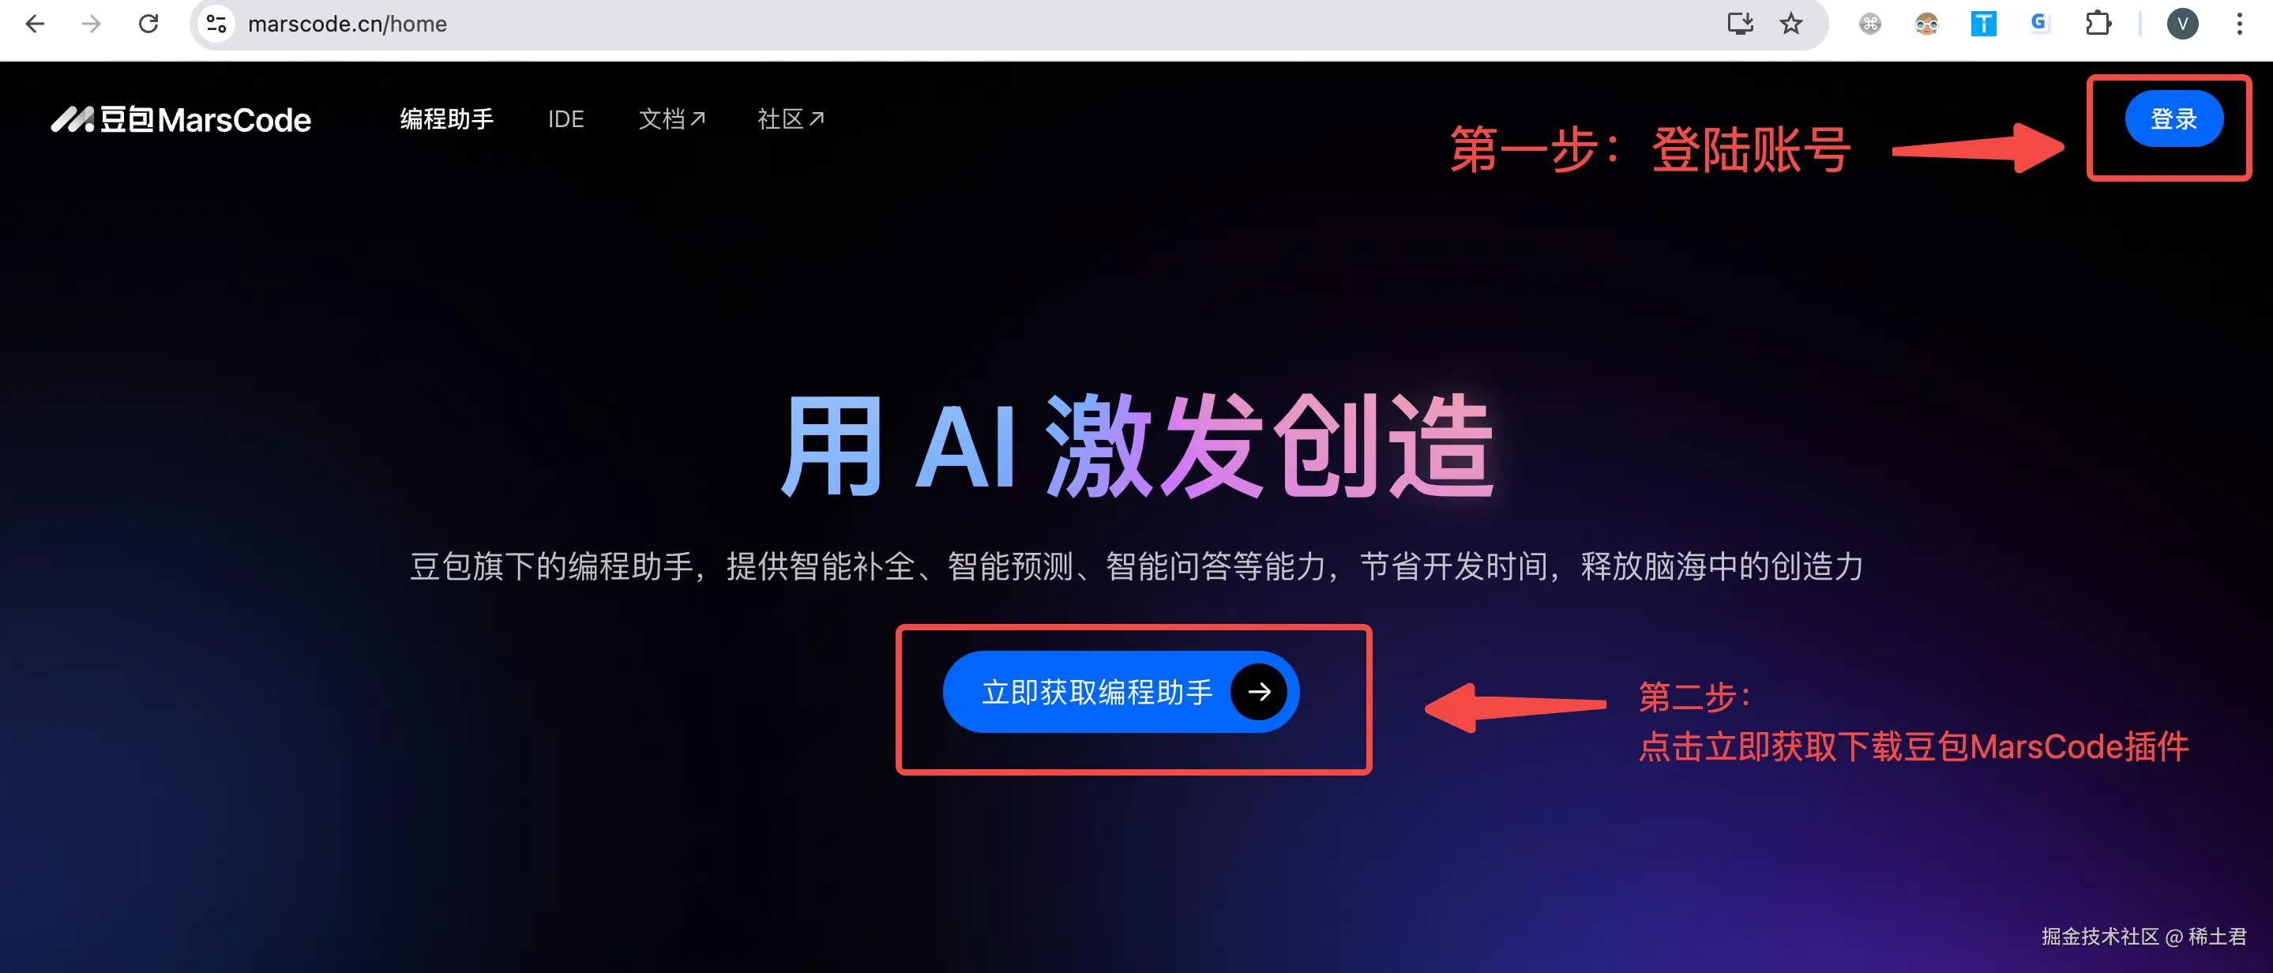Install app via address bar screen icon

(x=1739, y=24)
